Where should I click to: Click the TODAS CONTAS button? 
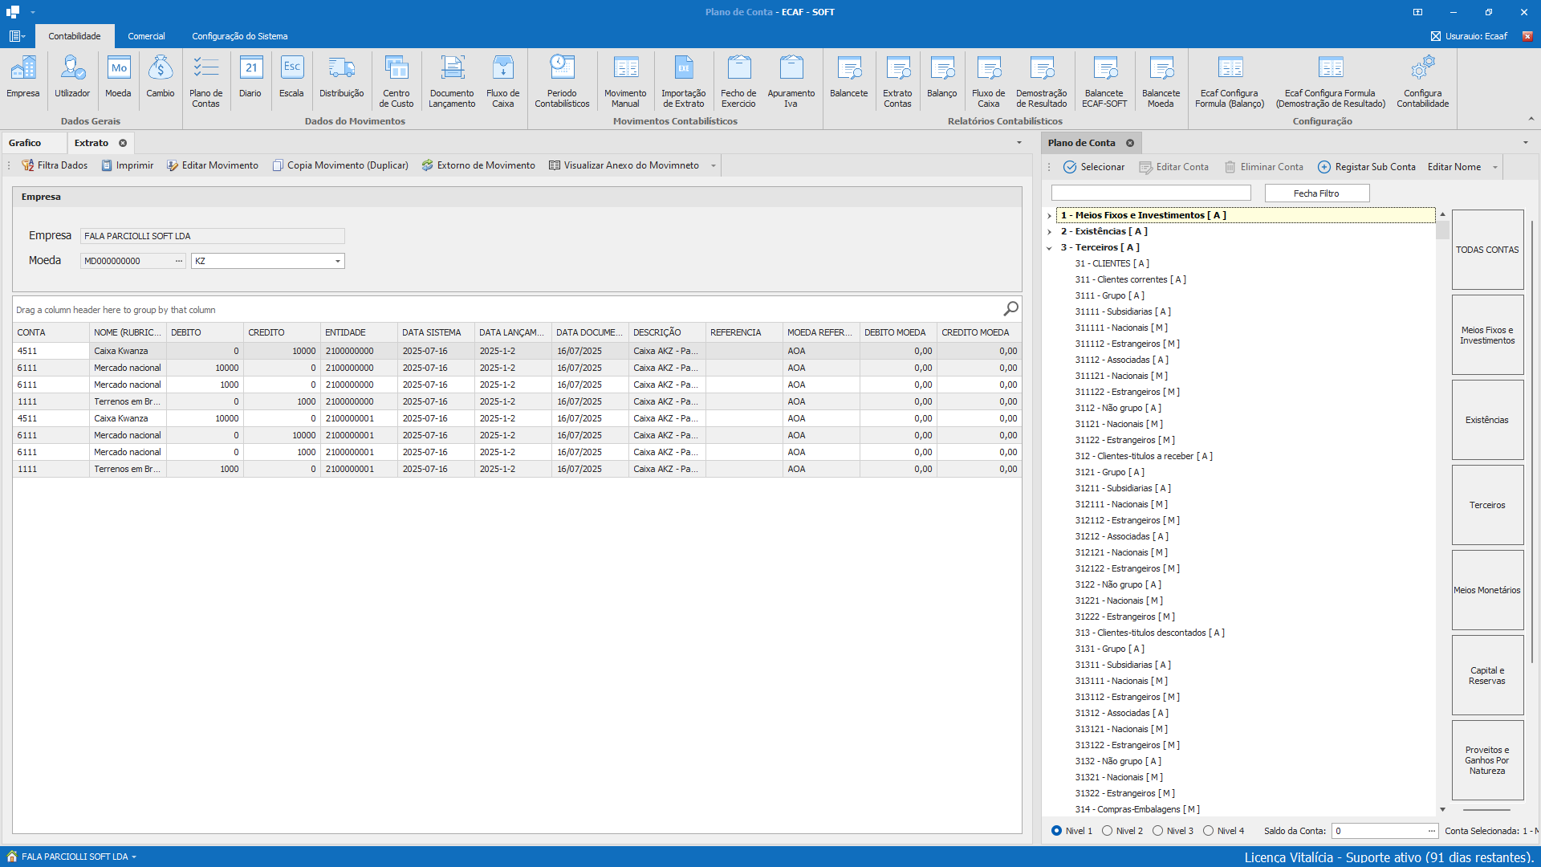1487,250
